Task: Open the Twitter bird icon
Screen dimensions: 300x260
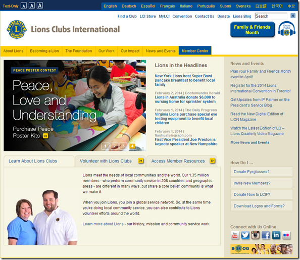Action: pyautogui.click(x=245, y=235)
